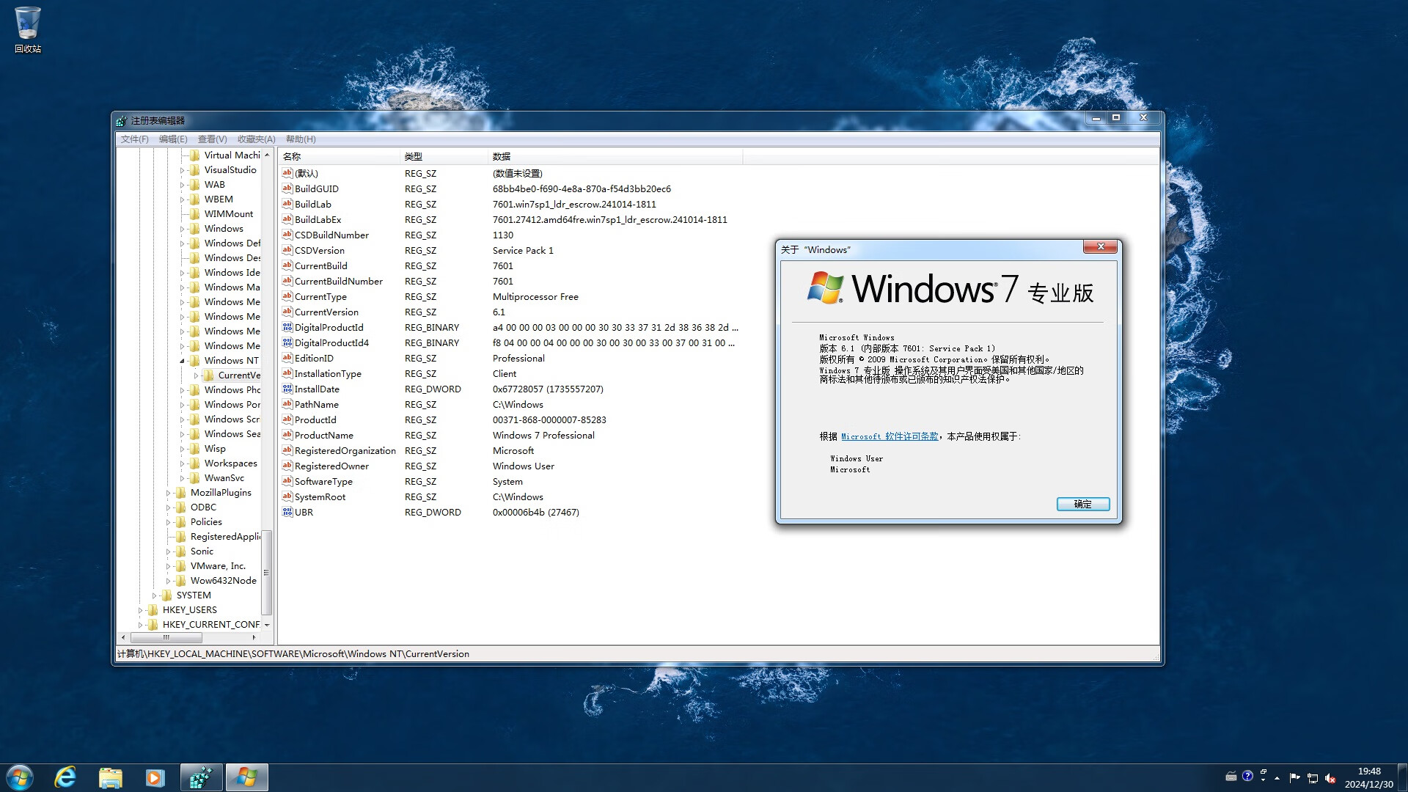Open the 查看(V) menu

[x=211, y=139]
